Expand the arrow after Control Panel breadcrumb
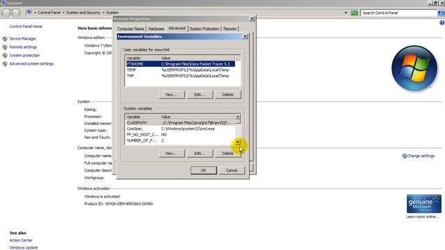The width and height of the screenshot is (445, 250). click(63, 12)
